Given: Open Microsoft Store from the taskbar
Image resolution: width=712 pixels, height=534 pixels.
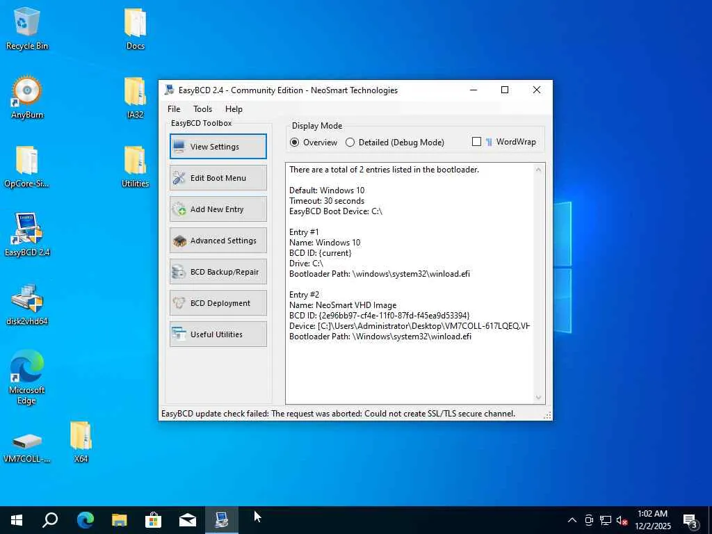Looking at the screenshot, I should (154, 520).
